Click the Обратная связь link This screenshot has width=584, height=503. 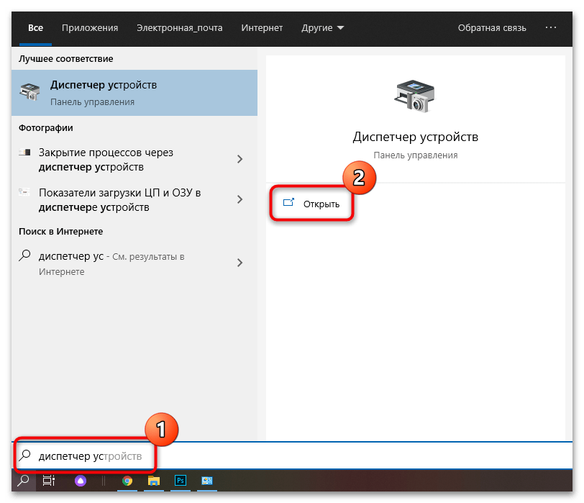[492, 28]
